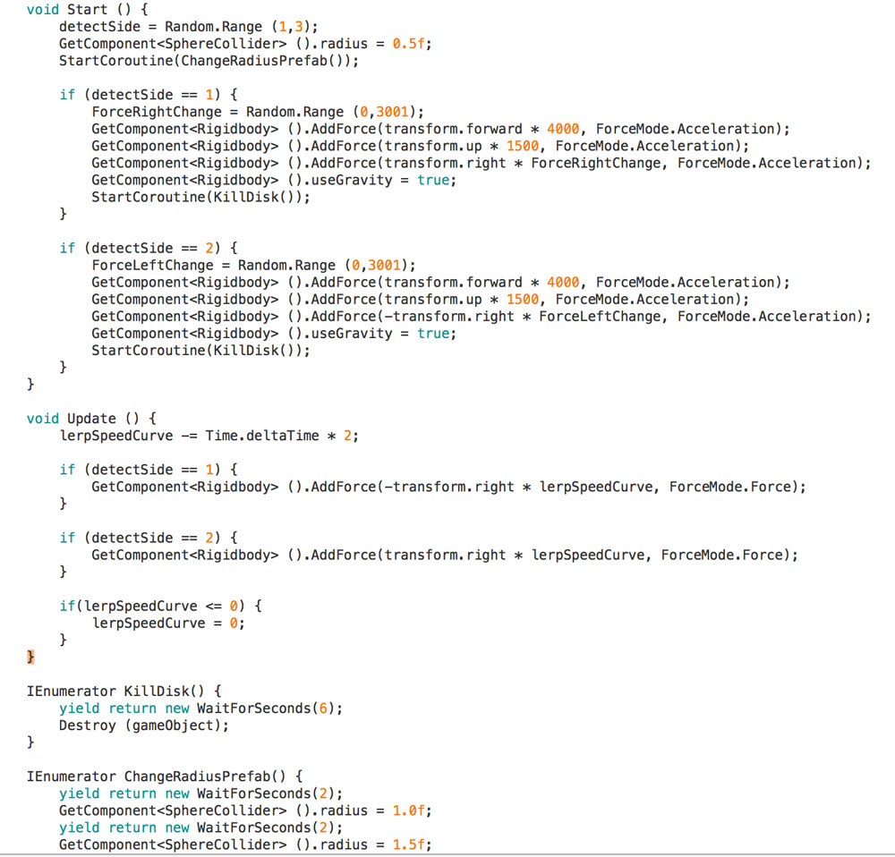Place cursor on lerpSpeedCurve -= Time.deltaTime line
This screenshot has height=857, width=895.
[x=209, y=436]
